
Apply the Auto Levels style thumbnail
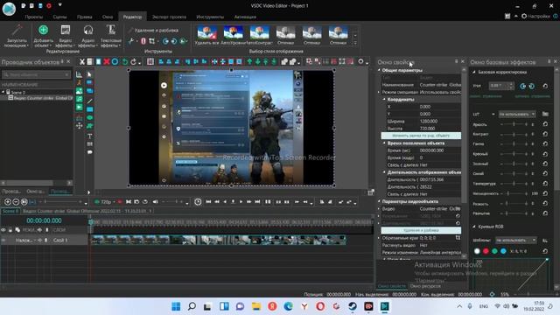pos(233,35)
